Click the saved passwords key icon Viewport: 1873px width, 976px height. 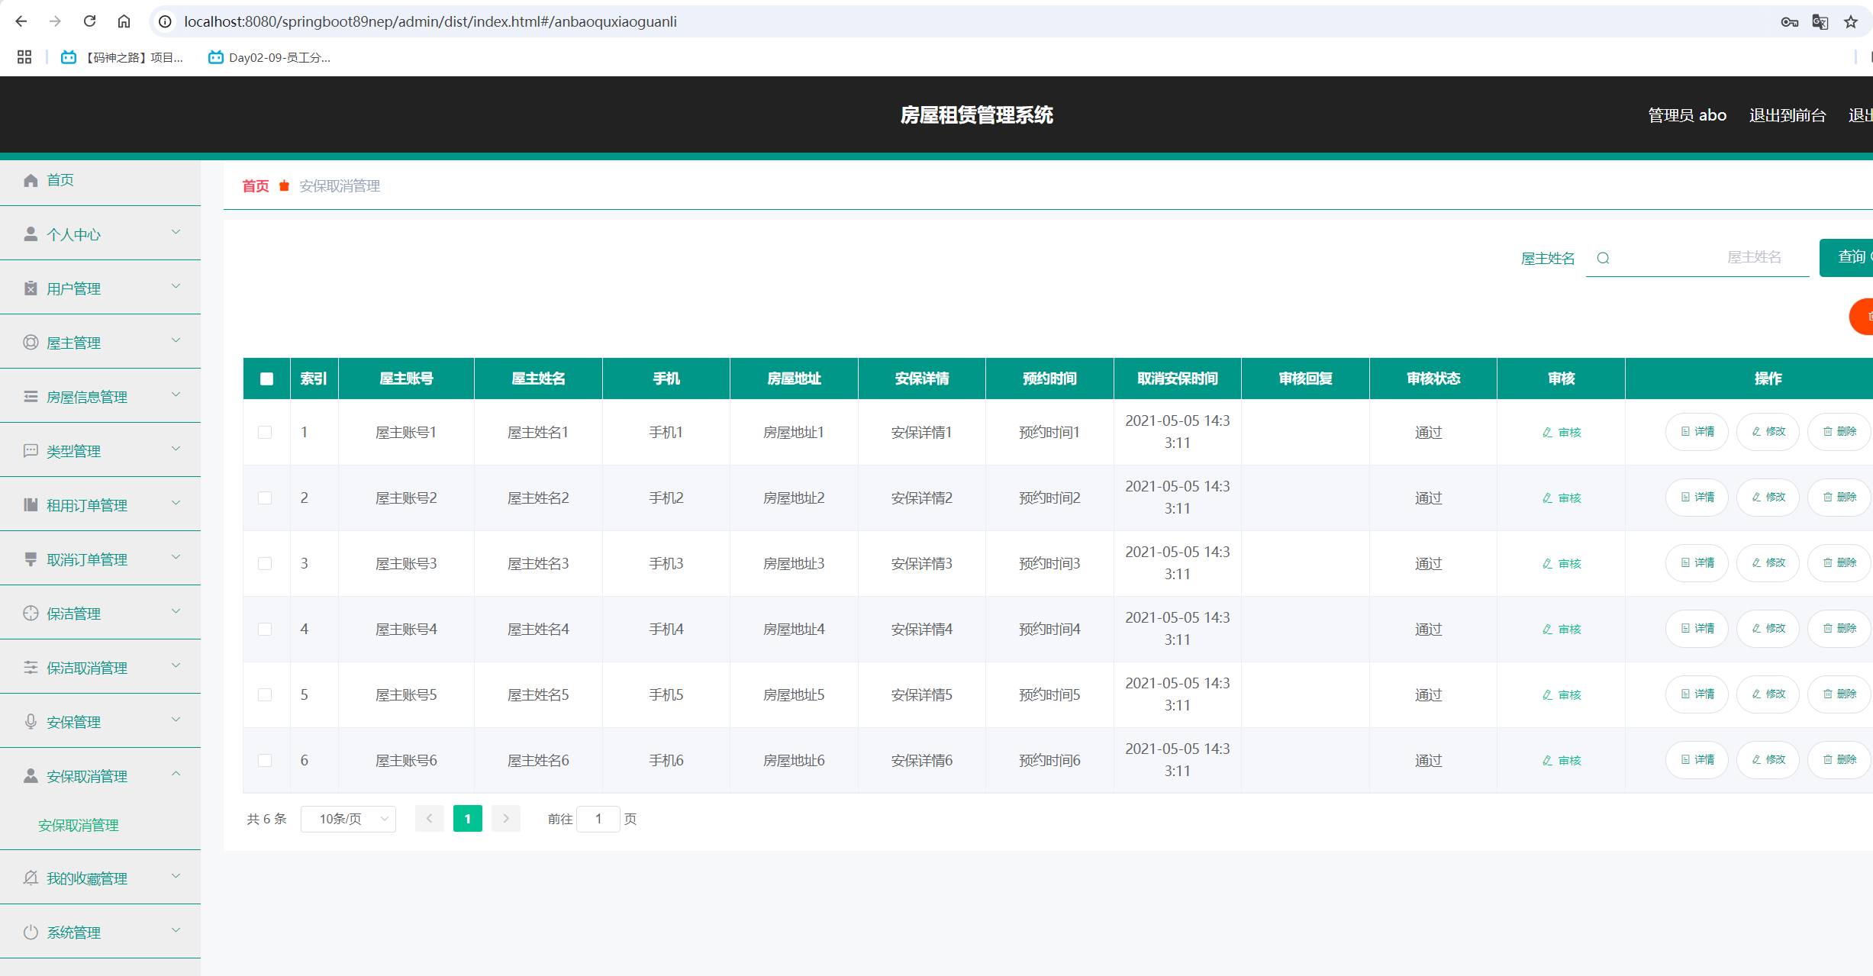pos(1789,22)
